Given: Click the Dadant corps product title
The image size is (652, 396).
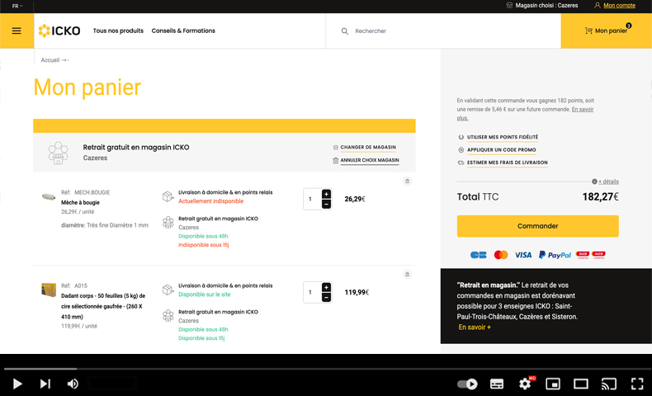Looking at the screenshot, I should pos(103,306).
